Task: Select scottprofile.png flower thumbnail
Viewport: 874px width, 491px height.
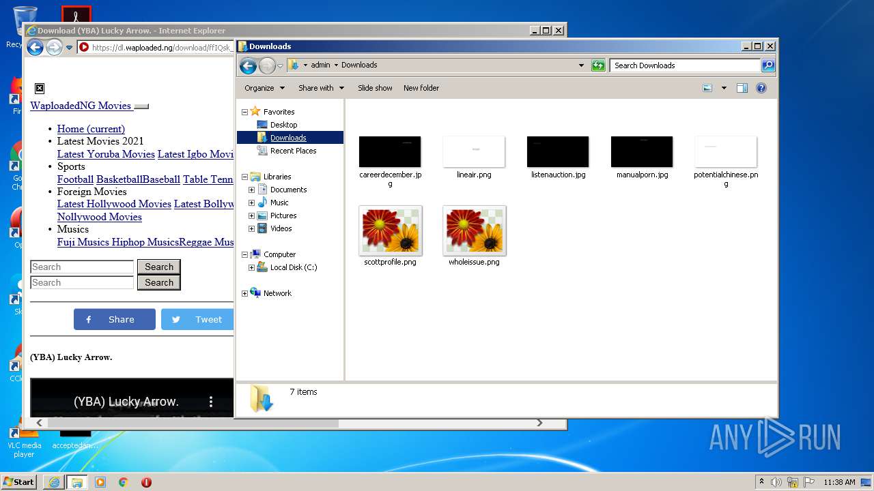Action: pos(390,230)
